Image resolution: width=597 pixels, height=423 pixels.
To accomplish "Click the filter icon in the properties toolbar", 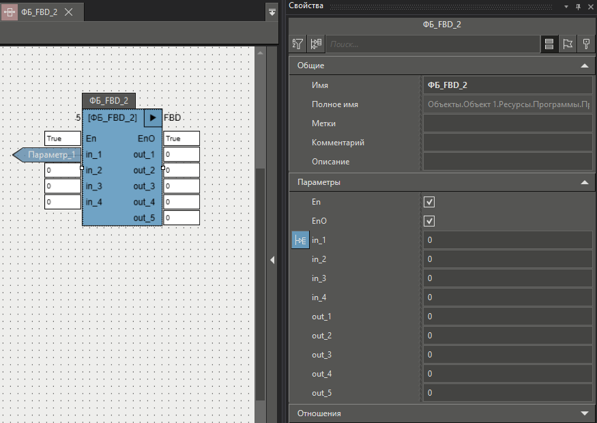I will tap(297, 44).
